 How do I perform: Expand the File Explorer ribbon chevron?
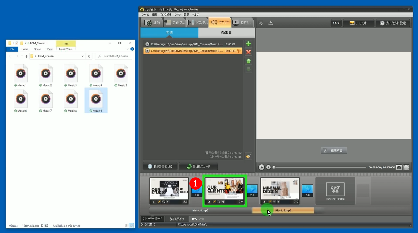(x=128, y=49)
